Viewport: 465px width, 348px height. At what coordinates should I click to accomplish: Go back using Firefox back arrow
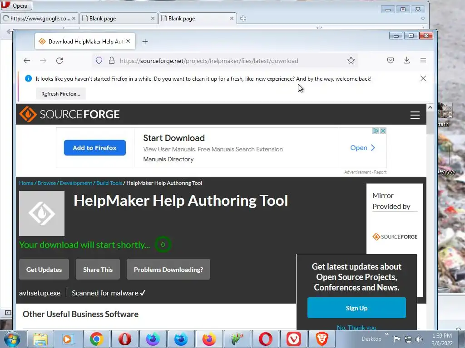[27, 61]
